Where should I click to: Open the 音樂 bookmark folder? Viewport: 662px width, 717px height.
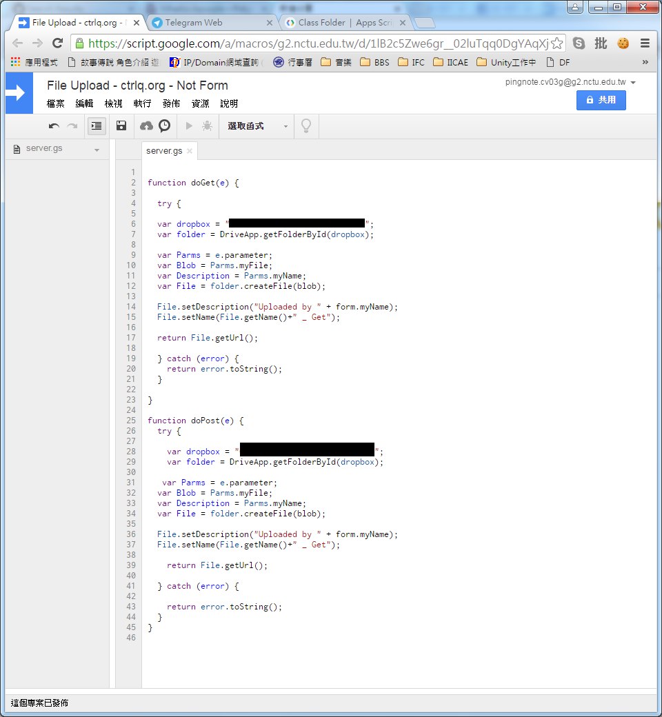point(337,62)
